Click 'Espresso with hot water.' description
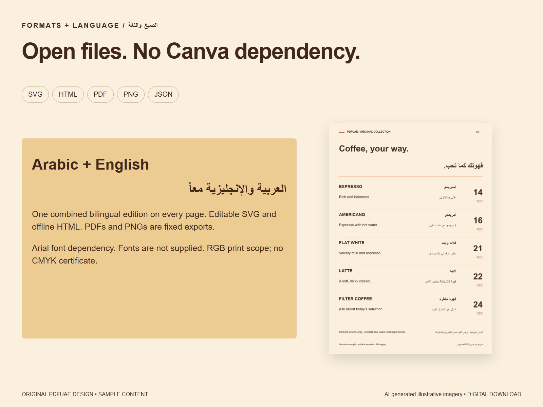 [x=358, y=225]
